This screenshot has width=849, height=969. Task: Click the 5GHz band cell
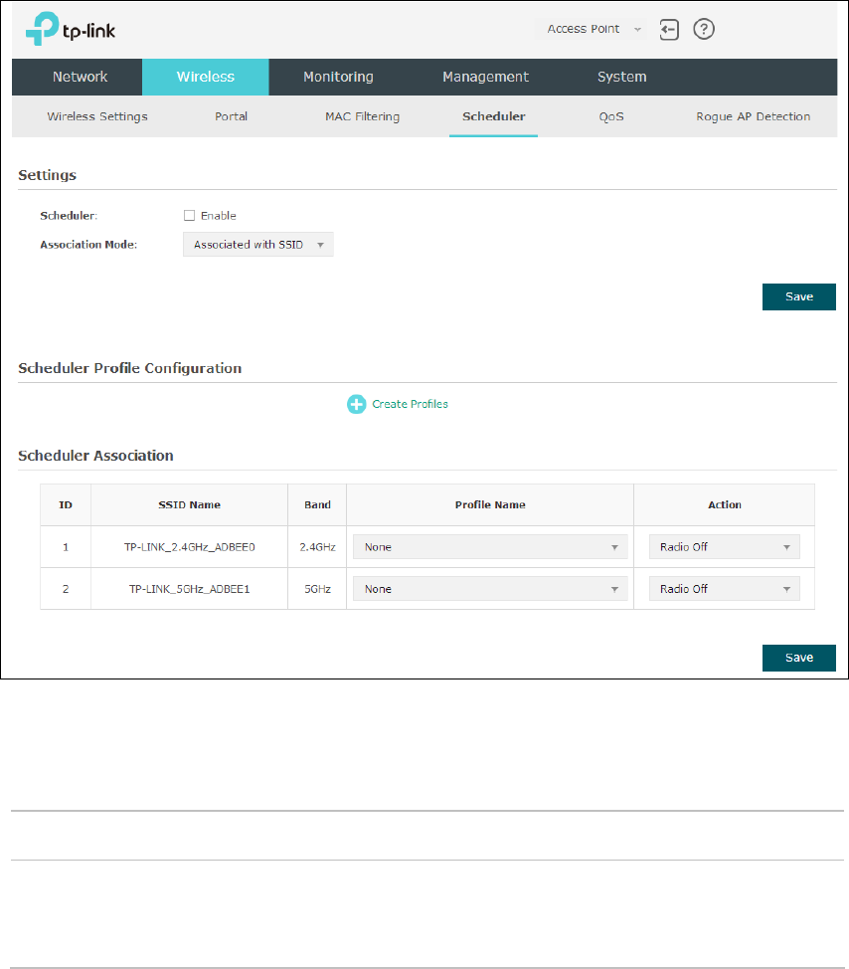tap(317, 589)
